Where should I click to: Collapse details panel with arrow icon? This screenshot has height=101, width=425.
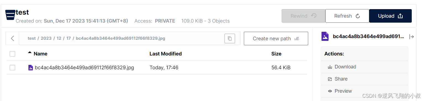[x=411, y=37]
